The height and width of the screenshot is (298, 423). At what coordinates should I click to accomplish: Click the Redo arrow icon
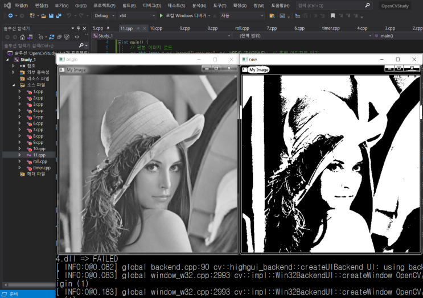coord(81,15)
